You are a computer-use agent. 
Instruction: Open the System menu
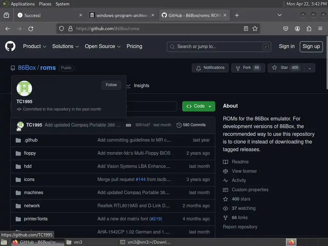(62, 4)
